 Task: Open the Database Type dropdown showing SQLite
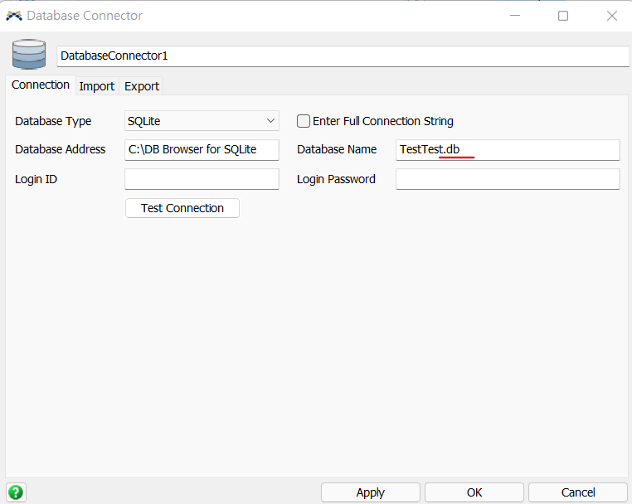202,121
